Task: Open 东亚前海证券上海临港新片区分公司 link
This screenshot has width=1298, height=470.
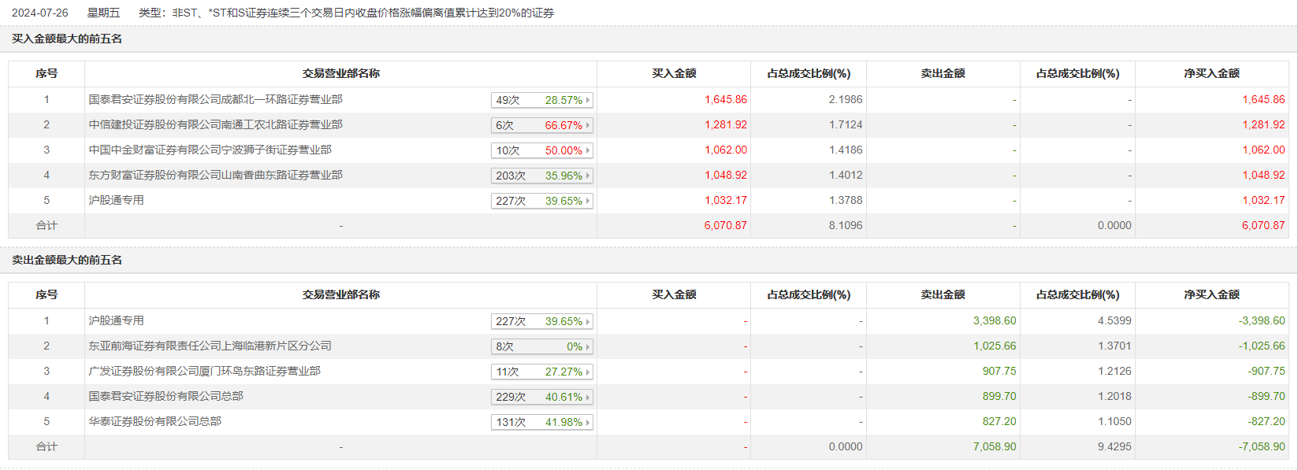Action: (210, 346)
